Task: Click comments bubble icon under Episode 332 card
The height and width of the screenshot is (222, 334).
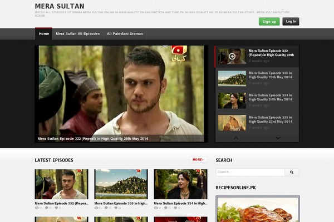Action: pyautogui.click(x=46, y=208)
